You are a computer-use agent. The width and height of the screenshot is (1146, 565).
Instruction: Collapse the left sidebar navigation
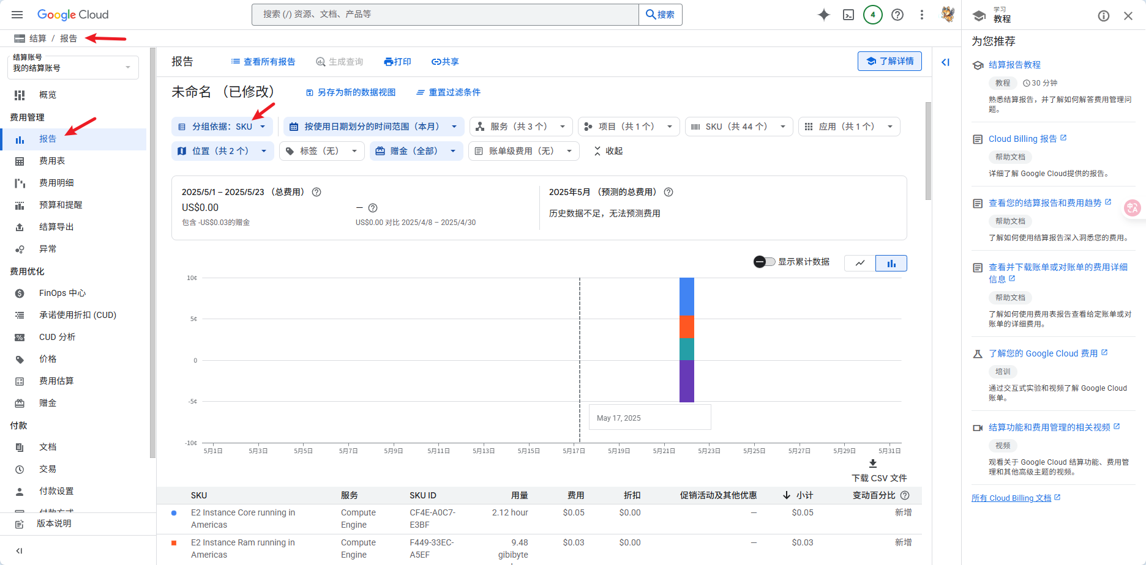19,551
